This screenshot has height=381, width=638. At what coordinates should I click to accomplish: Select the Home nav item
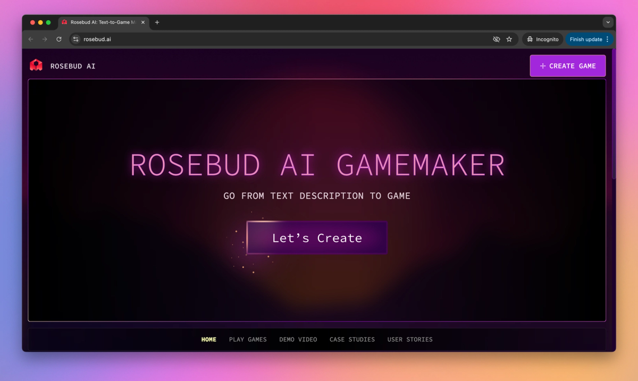209,340
